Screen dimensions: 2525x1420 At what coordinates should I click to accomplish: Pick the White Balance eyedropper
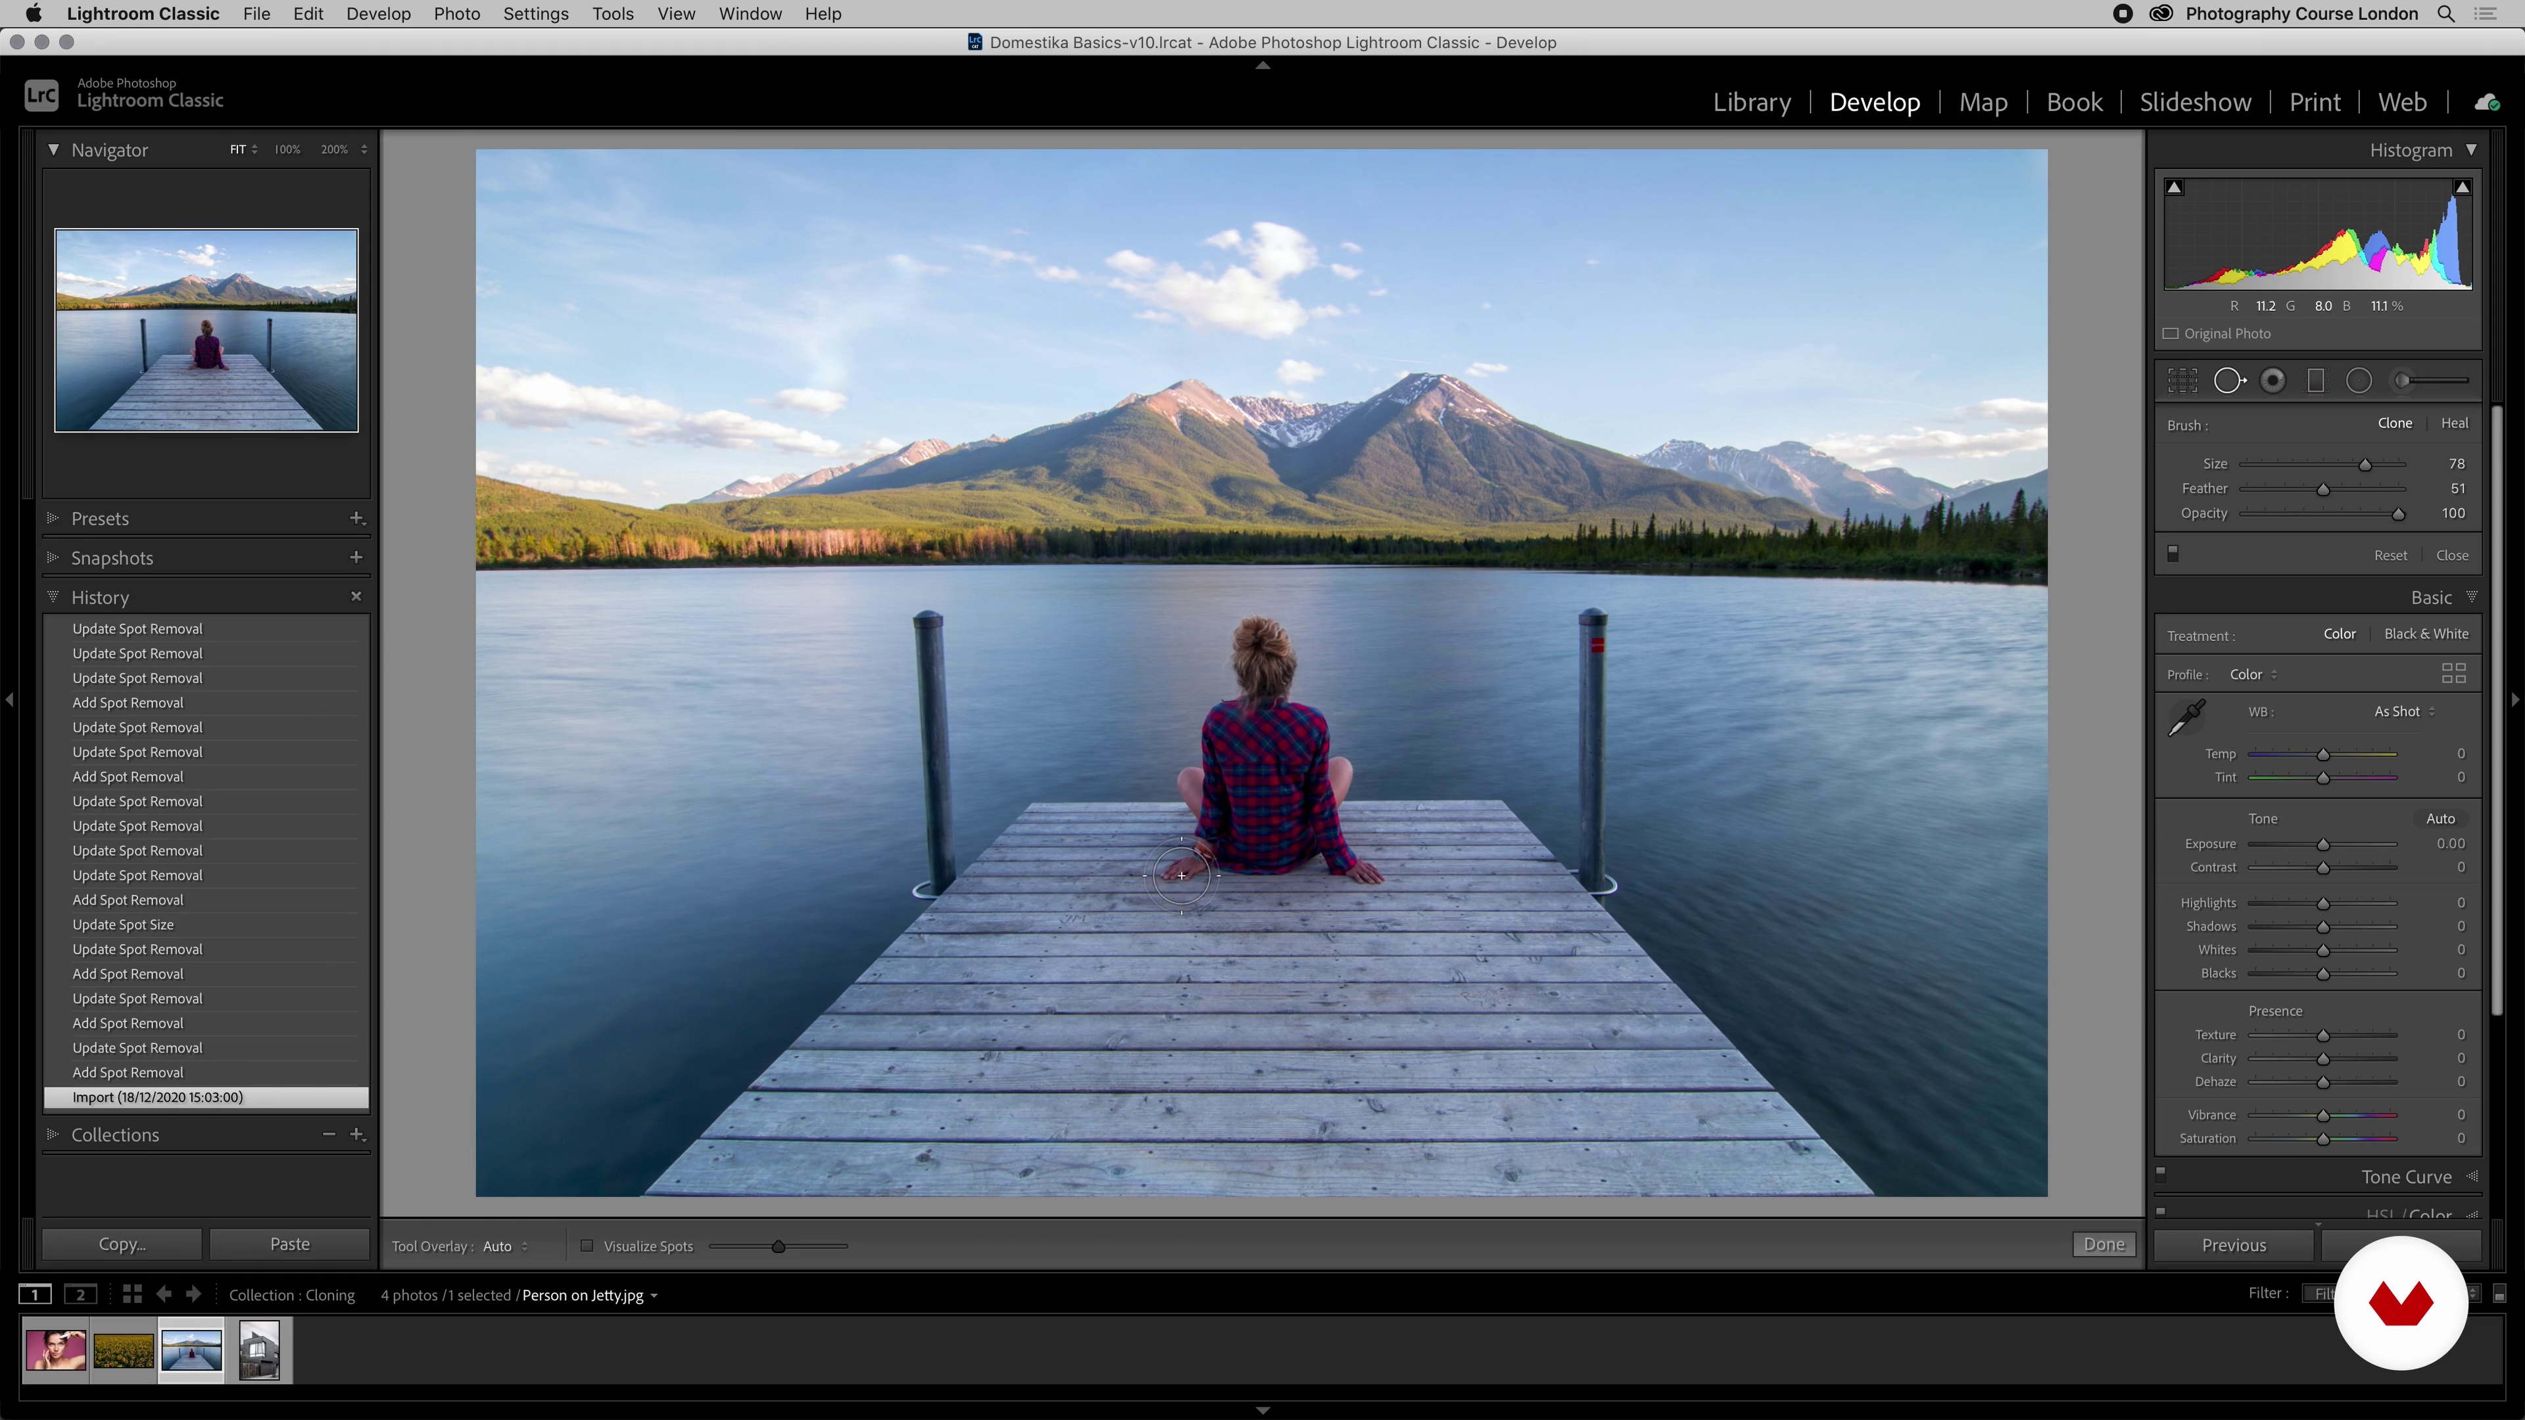coord(2186,717)
